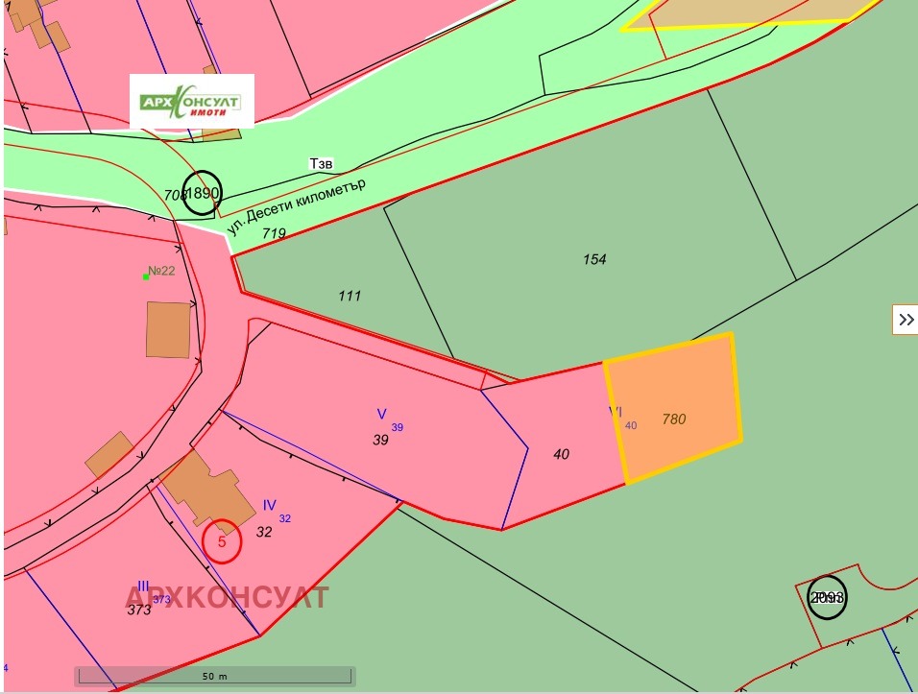The width and height of the screenshot is (918, 694).
Task: Click the 50 m scale bar
Action: 215,676
